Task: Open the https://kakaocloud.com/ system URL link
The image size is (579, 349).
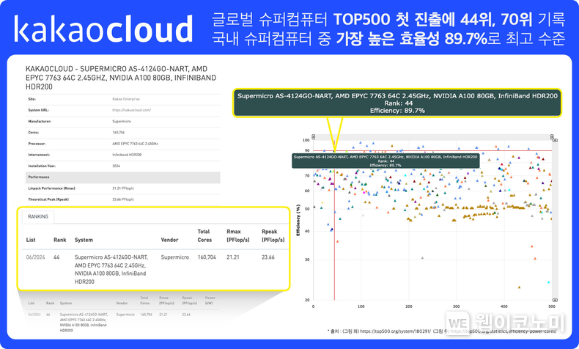Action: click(x=131, y=110)
